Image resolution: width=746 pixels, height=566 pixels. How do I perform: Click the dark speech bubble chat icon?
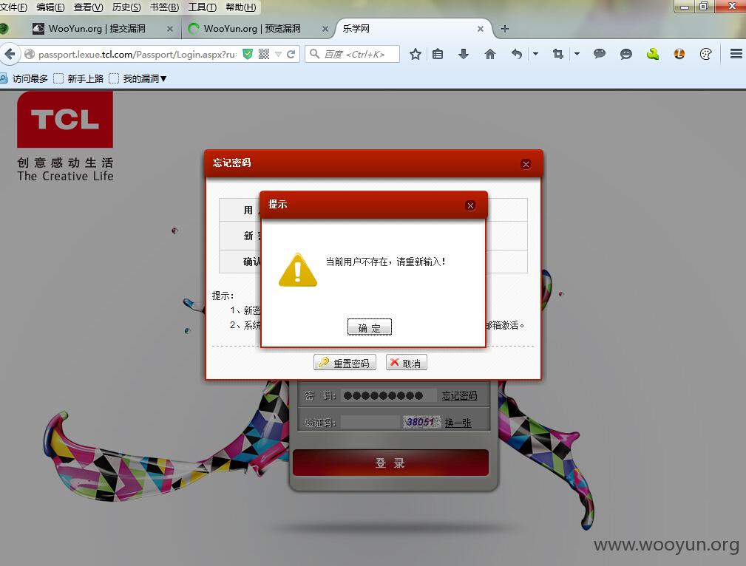click(x=600, y=54)
